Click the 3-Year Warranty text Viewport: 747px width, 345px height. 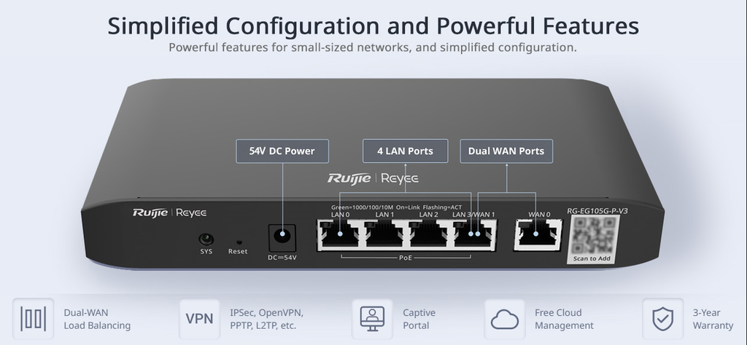click(713, 319)
